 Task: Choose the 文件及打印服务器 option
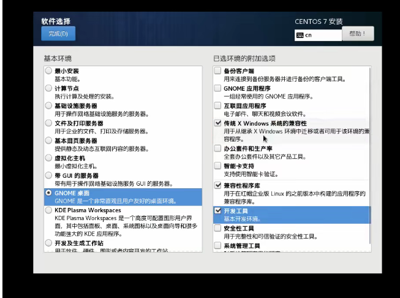(x=48, y=123)
